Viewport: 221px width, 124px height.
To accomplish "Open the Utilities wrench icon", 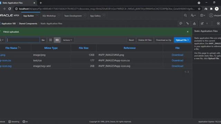I will point(188,23).
